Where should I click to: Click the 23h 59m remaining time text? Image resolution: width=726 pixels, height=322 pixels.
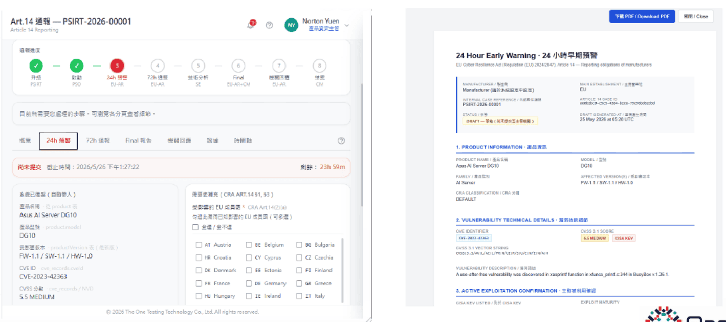[x=333, y=167]
